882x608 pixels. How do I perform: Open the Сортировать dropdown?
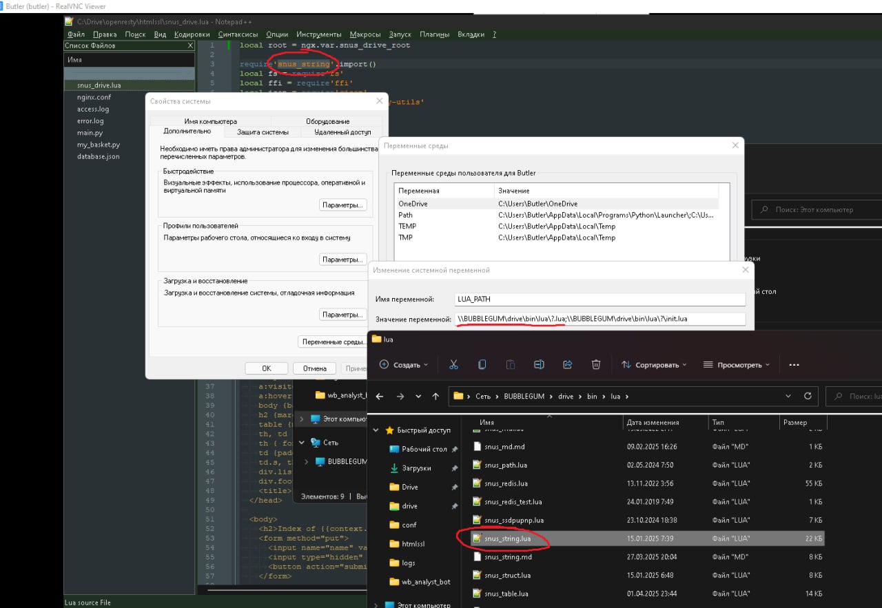tap(654, 365)
